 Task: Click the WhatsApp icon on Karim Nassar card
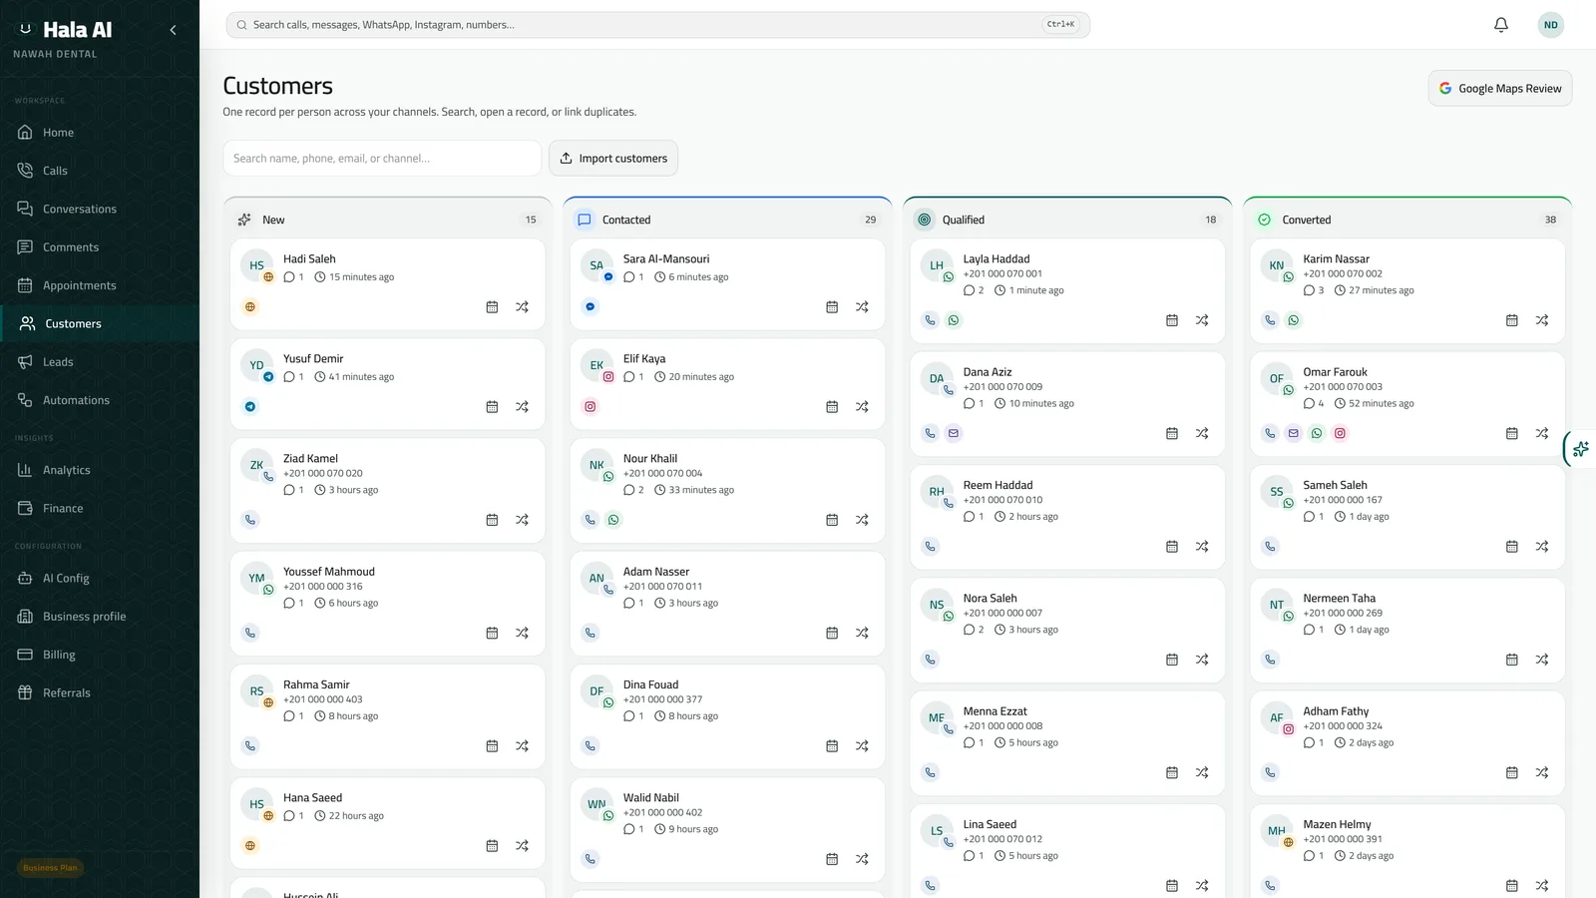coord(1294,320)
